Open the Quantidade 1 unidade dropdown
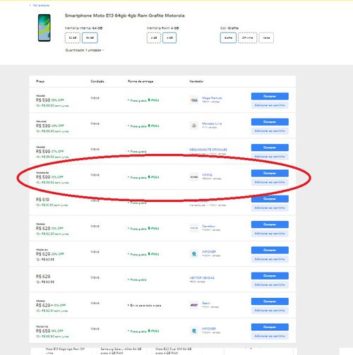353x355 pixels. pos(85,50)
